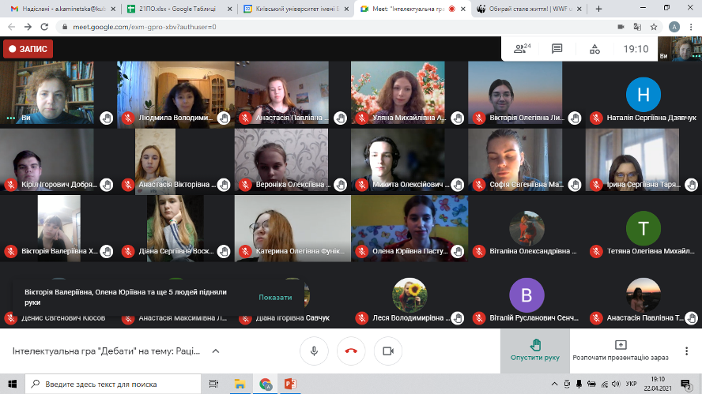Click raised hand icon on Кіріл Ігорович tile
Image resolution: width=702 pixels, height=394 pixels.
[x=107, y=185]
